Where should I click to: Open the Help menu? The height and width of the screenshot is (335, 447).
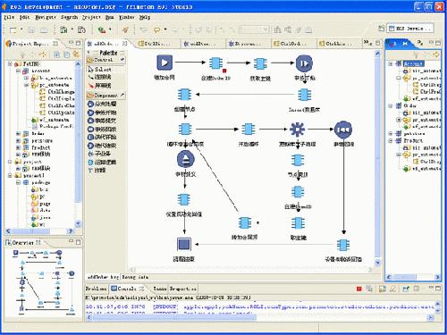[145, 18]
